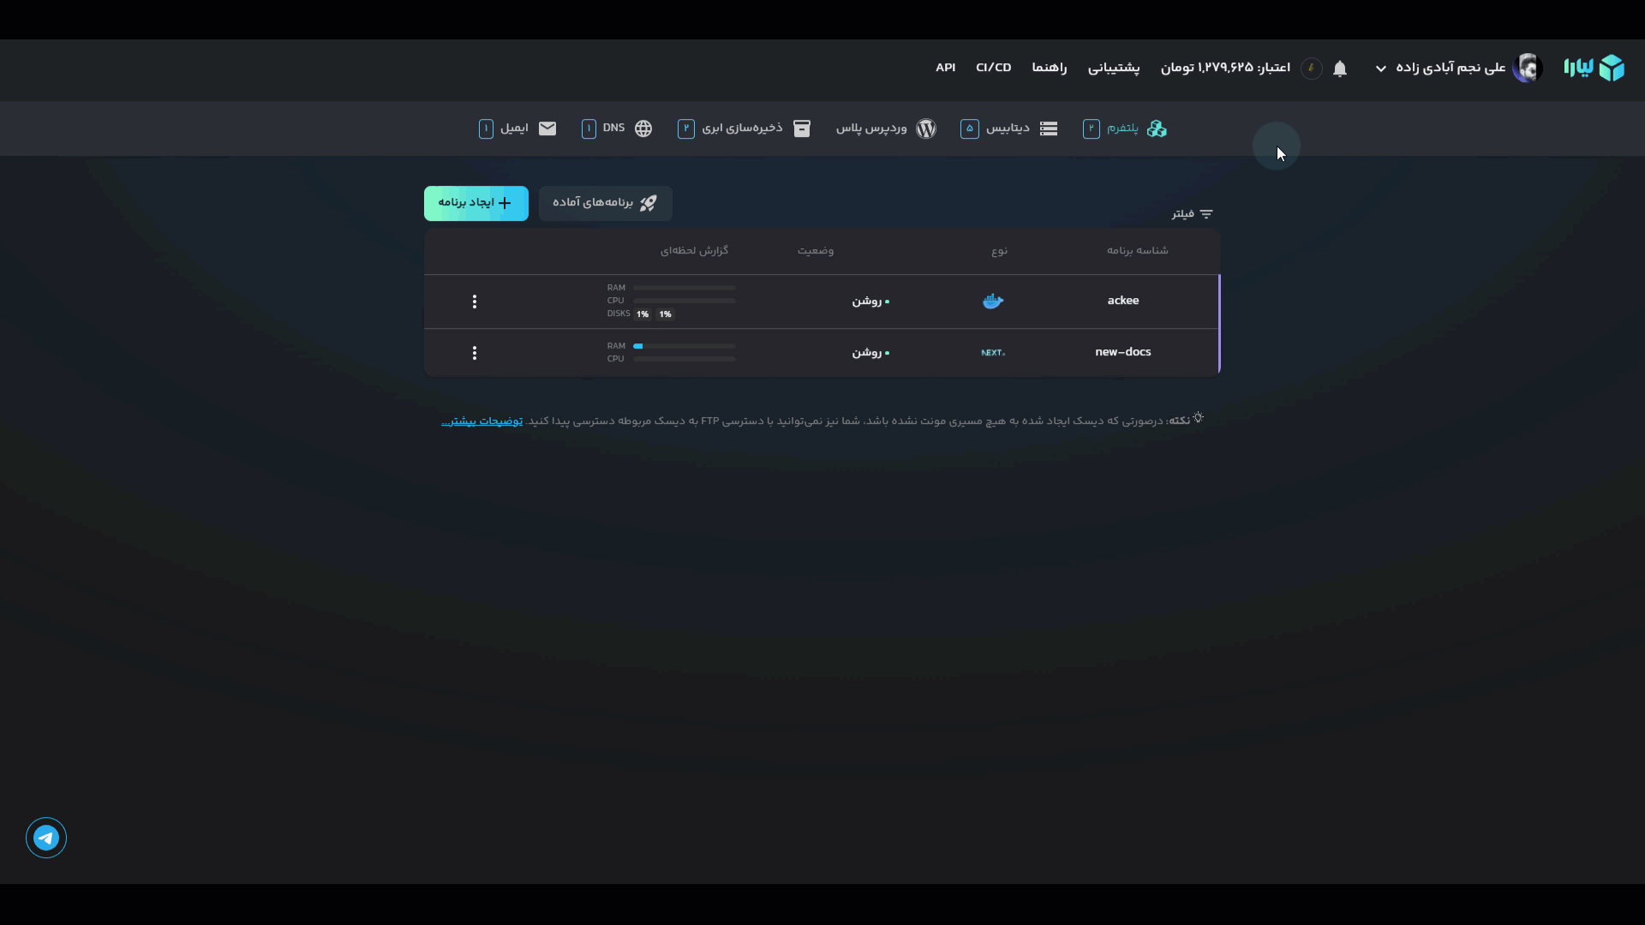Click the شناسه برنامه column header
The width and height of the screenshot is (1645, 925).
click(1137, 251)
